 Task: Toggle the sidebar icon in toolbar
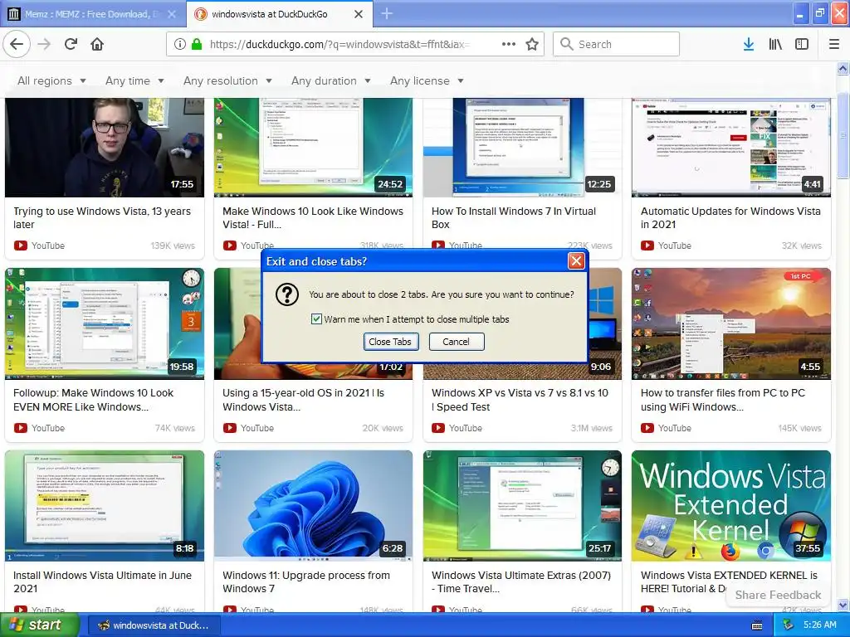click(802, 44)
